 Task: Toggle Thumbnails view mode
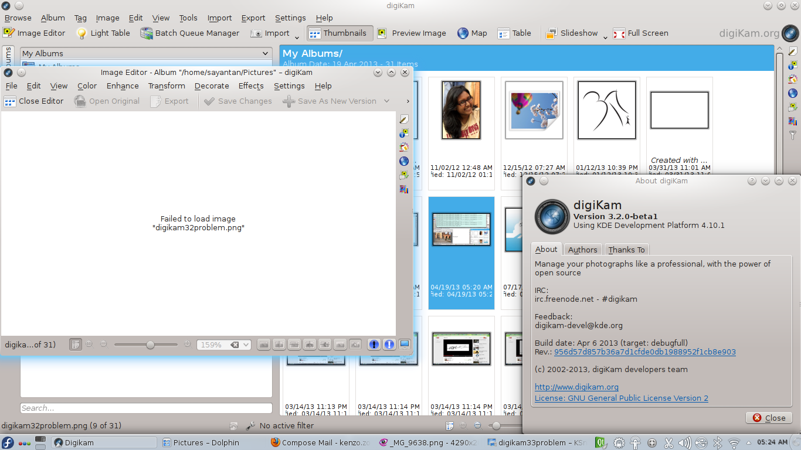(x=339, y=33)
